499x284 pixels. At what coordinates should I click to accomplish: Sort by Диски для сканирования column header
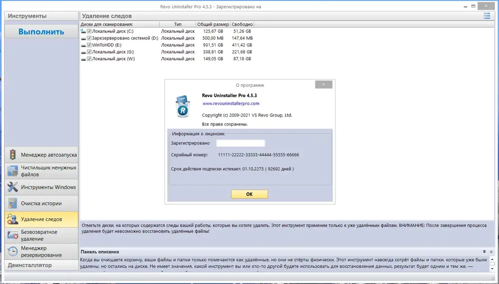(x=119, y=24)
